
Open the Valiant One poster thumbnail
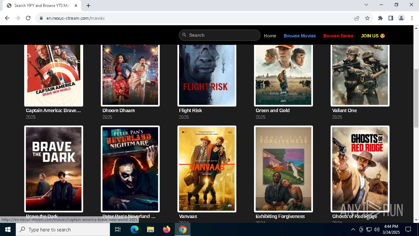tap(360, 75)
